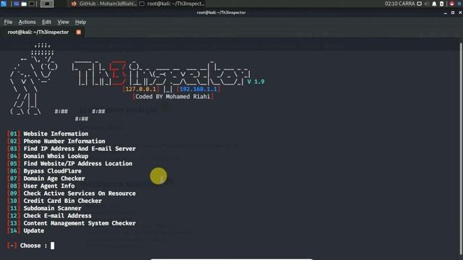Click the red lock screen icon
The height and width of the screenshot is (260, 463).
(x=451, y=4)
